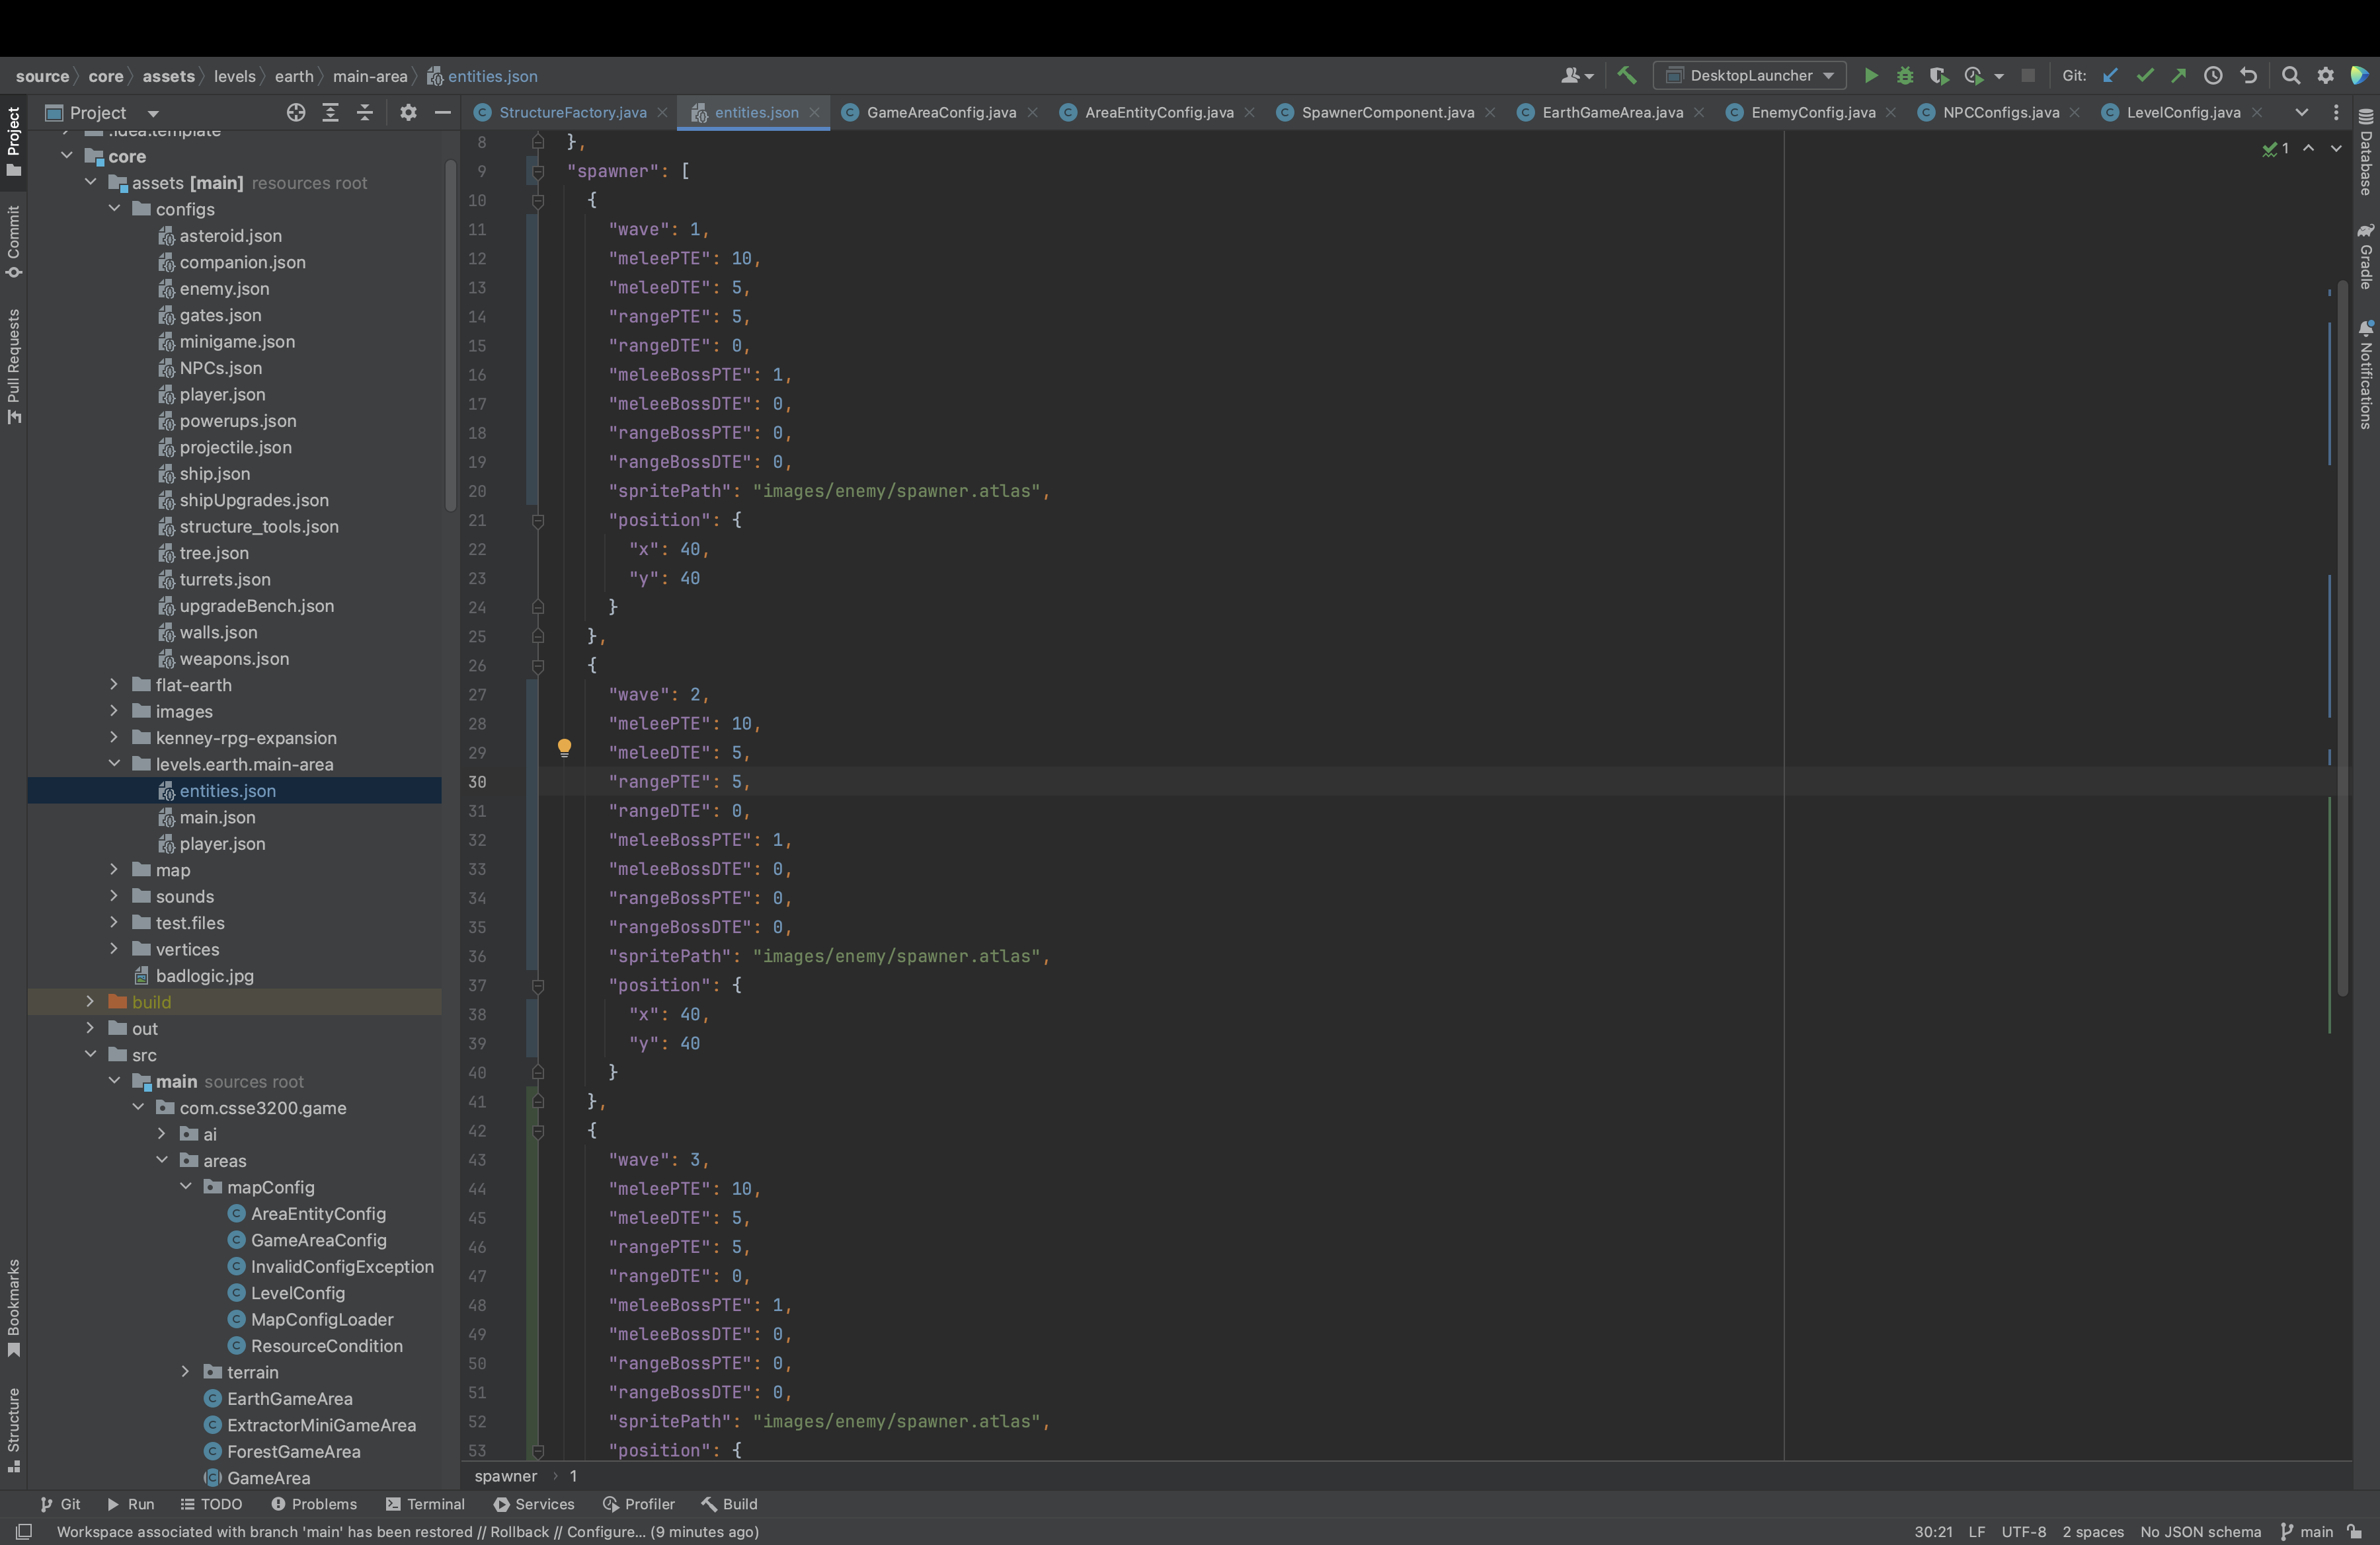Run DesktopLauncher with coverage shield icon
Screen dimensions: 2380x1545
pos(1939,75)
